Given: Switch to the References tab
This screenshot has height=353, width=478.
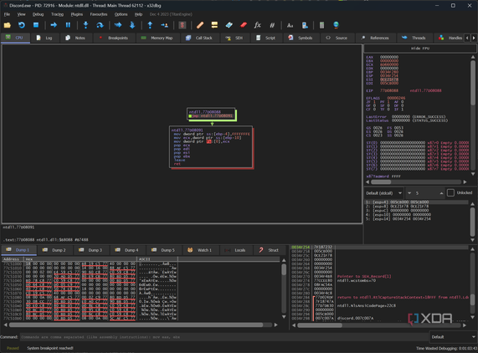Looking at the screenshot, I should (375, 38).
